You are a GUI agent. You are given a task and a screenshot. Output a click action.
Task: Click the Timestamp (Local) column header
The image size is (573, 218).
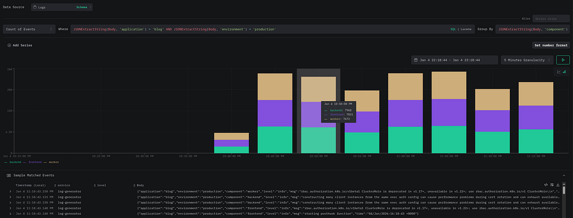coord(30,185)
